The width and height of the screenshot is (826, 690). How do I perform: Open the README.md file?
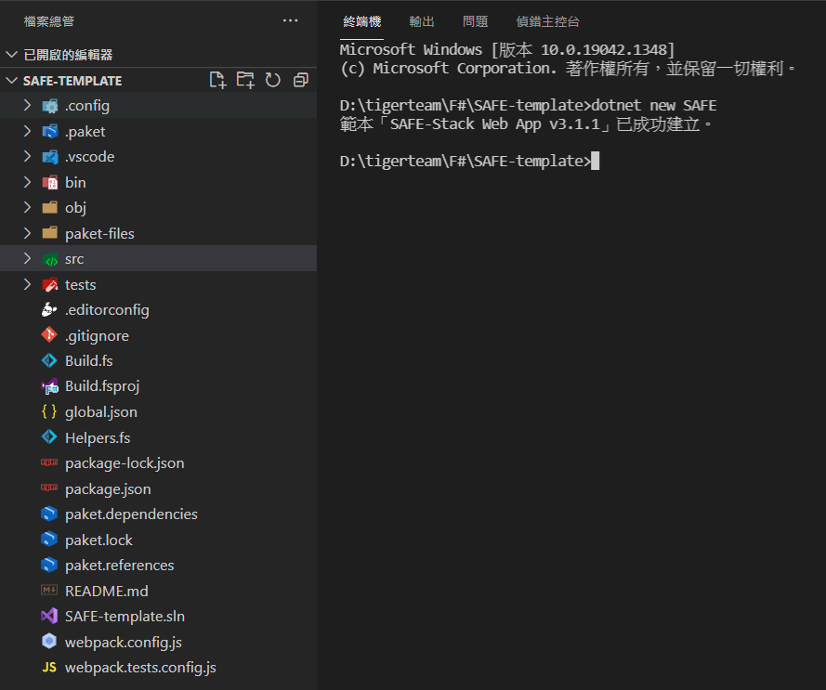106,591
